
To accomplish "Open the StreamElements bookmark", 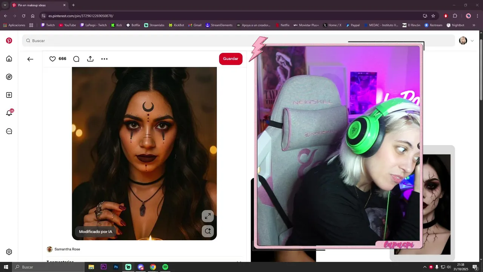I will point(219,25).
